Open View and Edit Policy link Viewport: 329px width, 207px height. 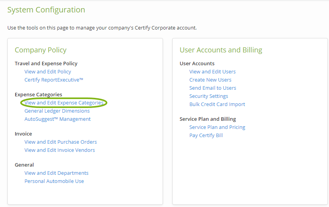pyautogui.click(x=47, y=71)
